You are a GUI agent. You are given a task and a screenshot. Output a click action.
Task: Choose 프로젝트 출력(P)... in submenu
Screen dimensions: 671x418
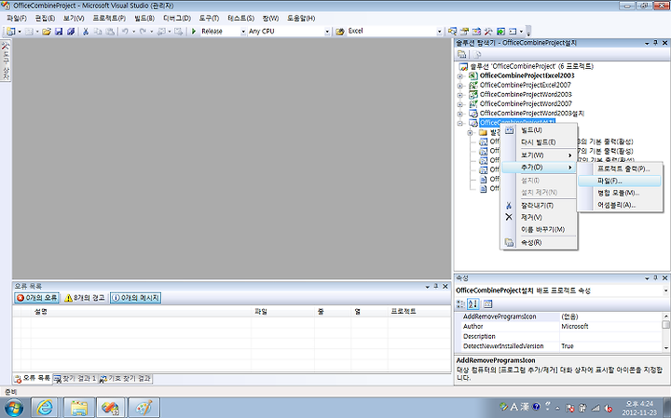coord(619,169)
